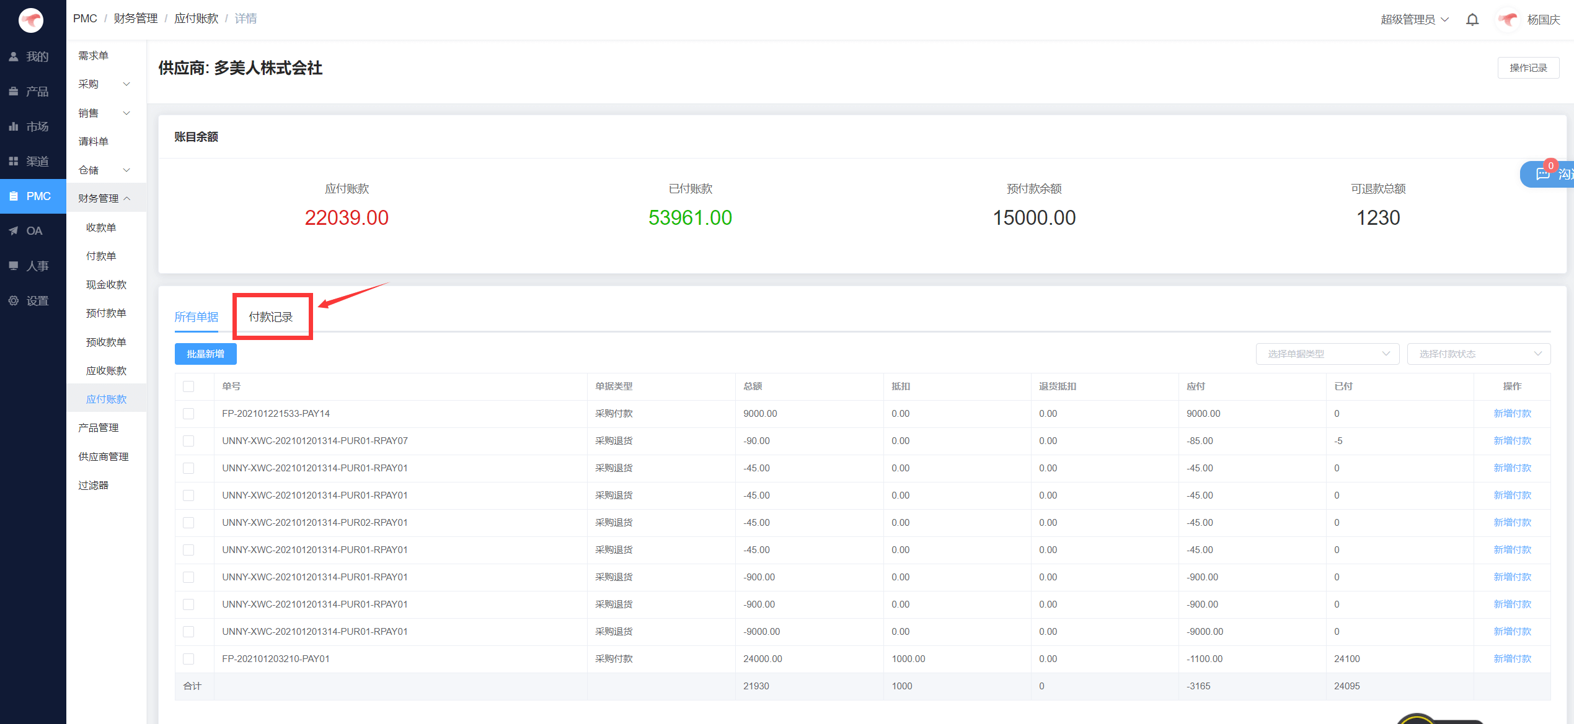Toggle the select-all header checkbox
1574x724 pixels.
point(188,386)
